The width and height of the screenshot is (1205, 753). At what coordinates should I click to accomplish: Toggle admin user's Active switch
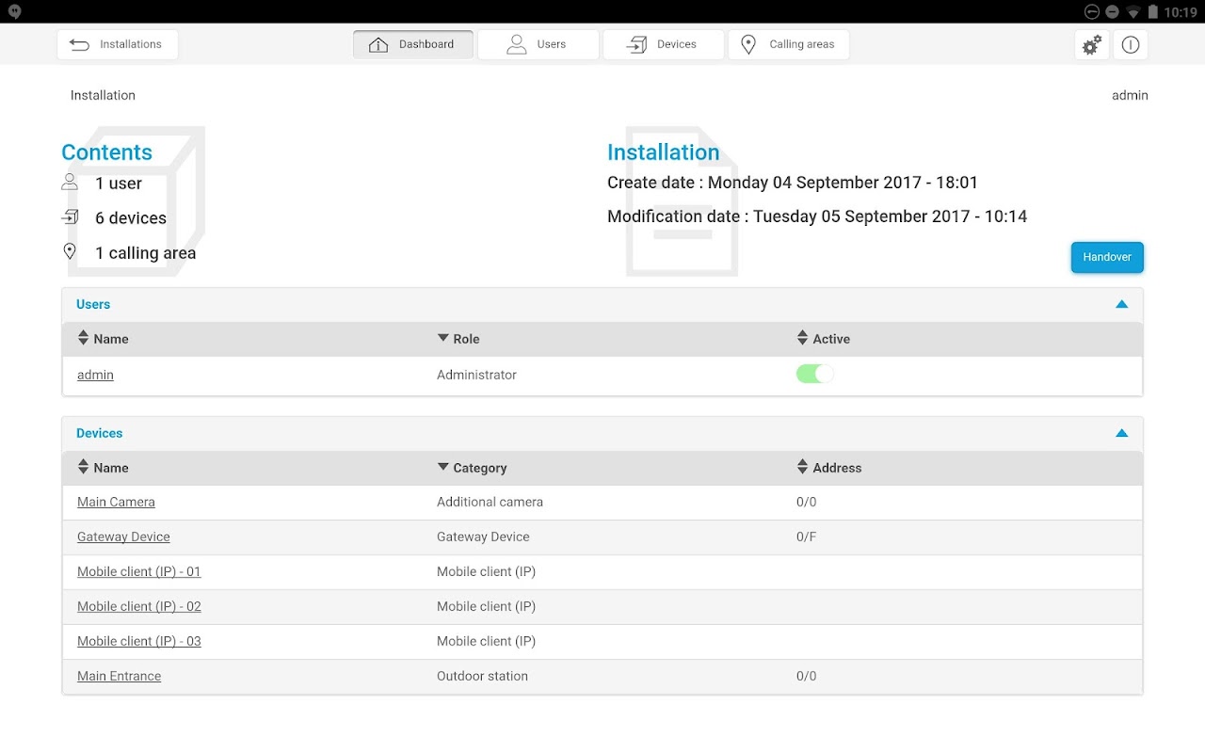pyautogui.click(x=815, y=374)
